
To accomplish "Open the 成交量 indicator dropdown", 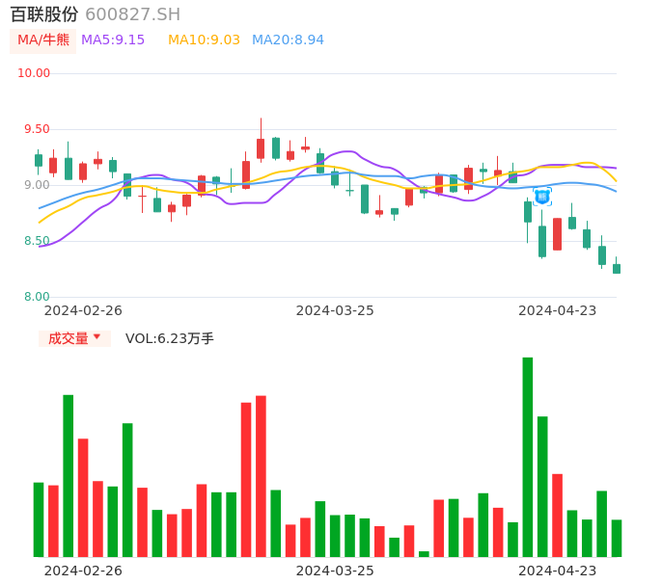I will pyautogui.click(x=74, y=338).
